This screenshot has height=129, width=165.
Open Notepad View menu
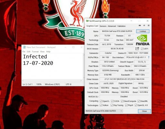pyautogui.click(x=42, y=52)
